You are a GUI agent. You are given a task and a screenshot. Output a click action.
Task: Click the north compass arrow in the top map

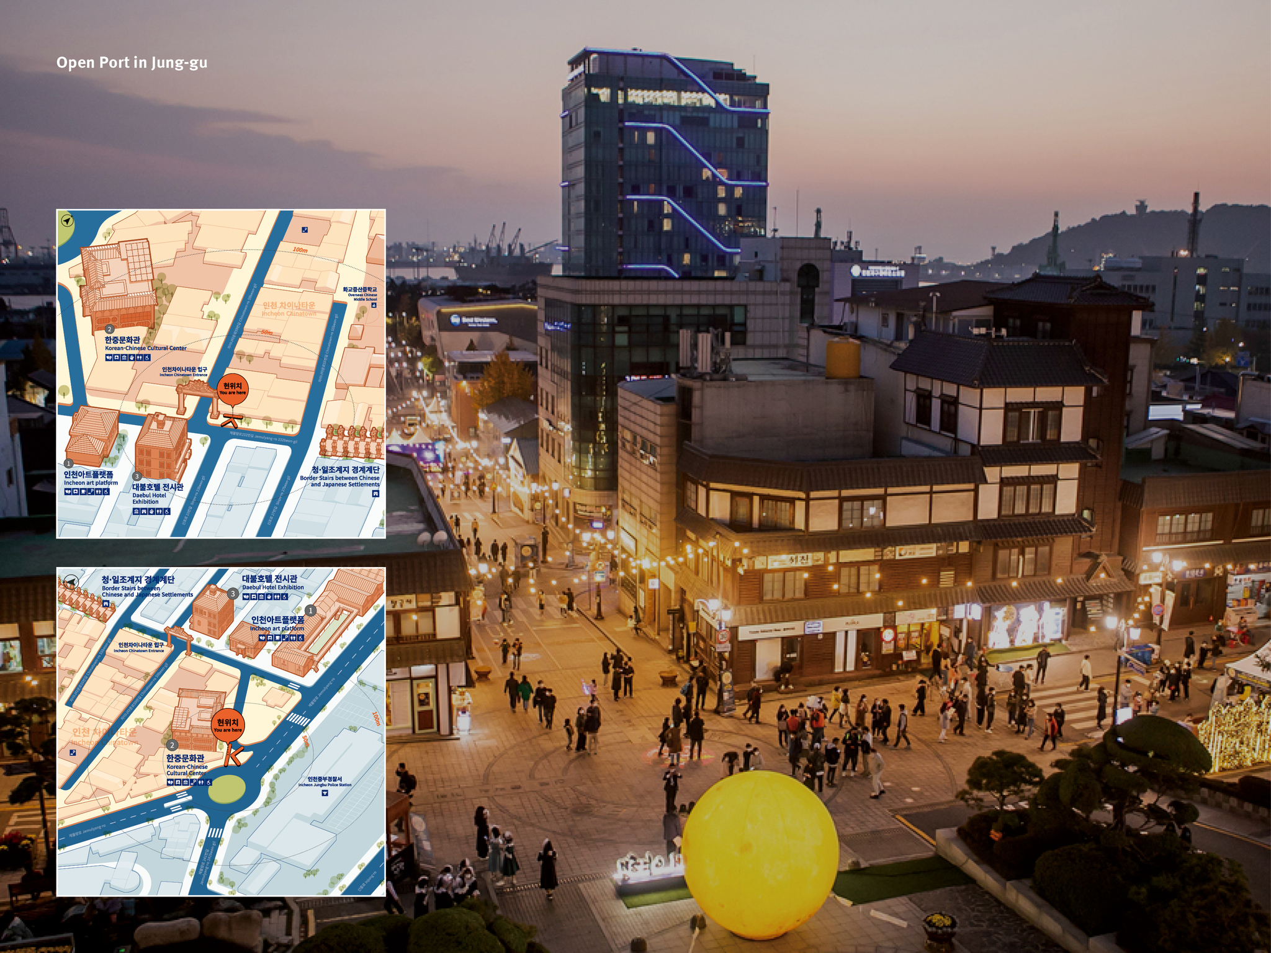[66, 220]
